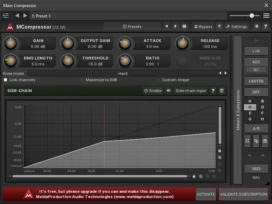
Task: Click the graph horizontal scrollbar
Action: [100, 176]
